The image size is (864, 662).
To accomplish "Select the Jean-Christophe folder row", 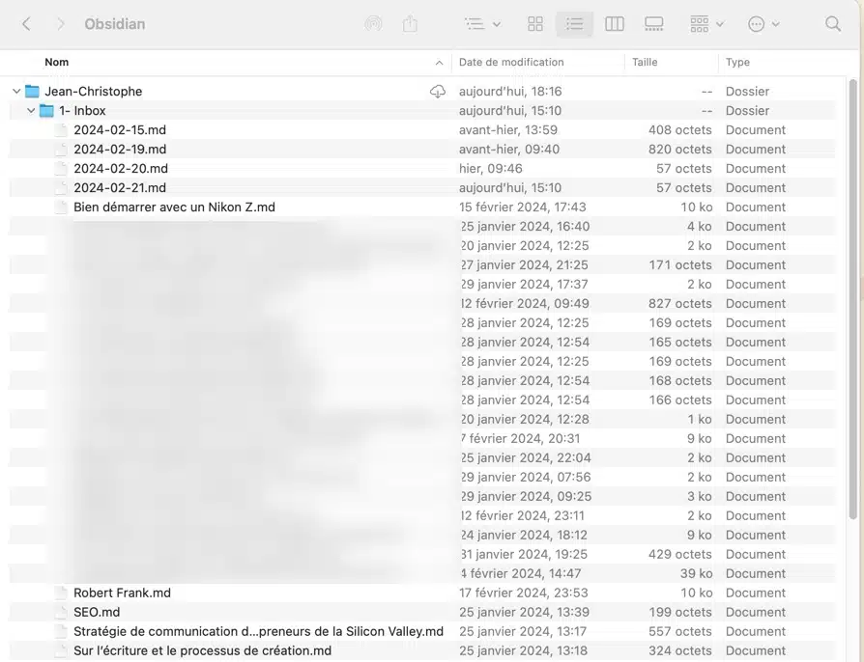I will [x=422, y=92].
